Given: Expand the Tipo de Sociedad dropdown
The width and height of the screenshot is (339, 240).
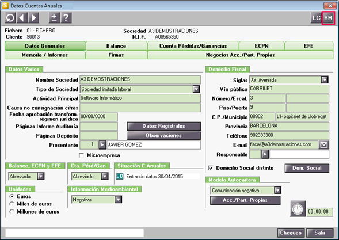Looking at the screenshot, I should point(196,89).
